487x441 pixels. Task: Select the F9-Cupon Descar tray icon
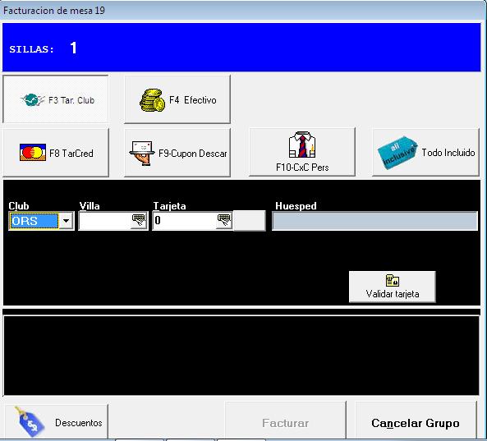pyautogui.click(x=142, y=153)
